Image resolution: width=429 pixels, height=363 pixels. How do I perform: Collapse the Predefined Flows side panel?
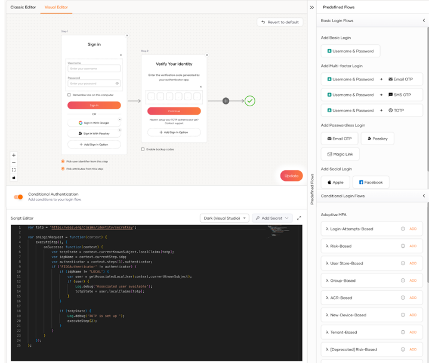[311, 7]
